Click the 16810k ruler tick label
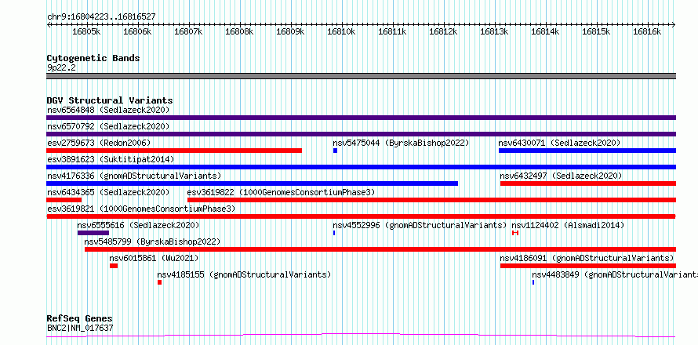Image resolution: width=698 pixels, height=345 pixels. click(341, 31)
